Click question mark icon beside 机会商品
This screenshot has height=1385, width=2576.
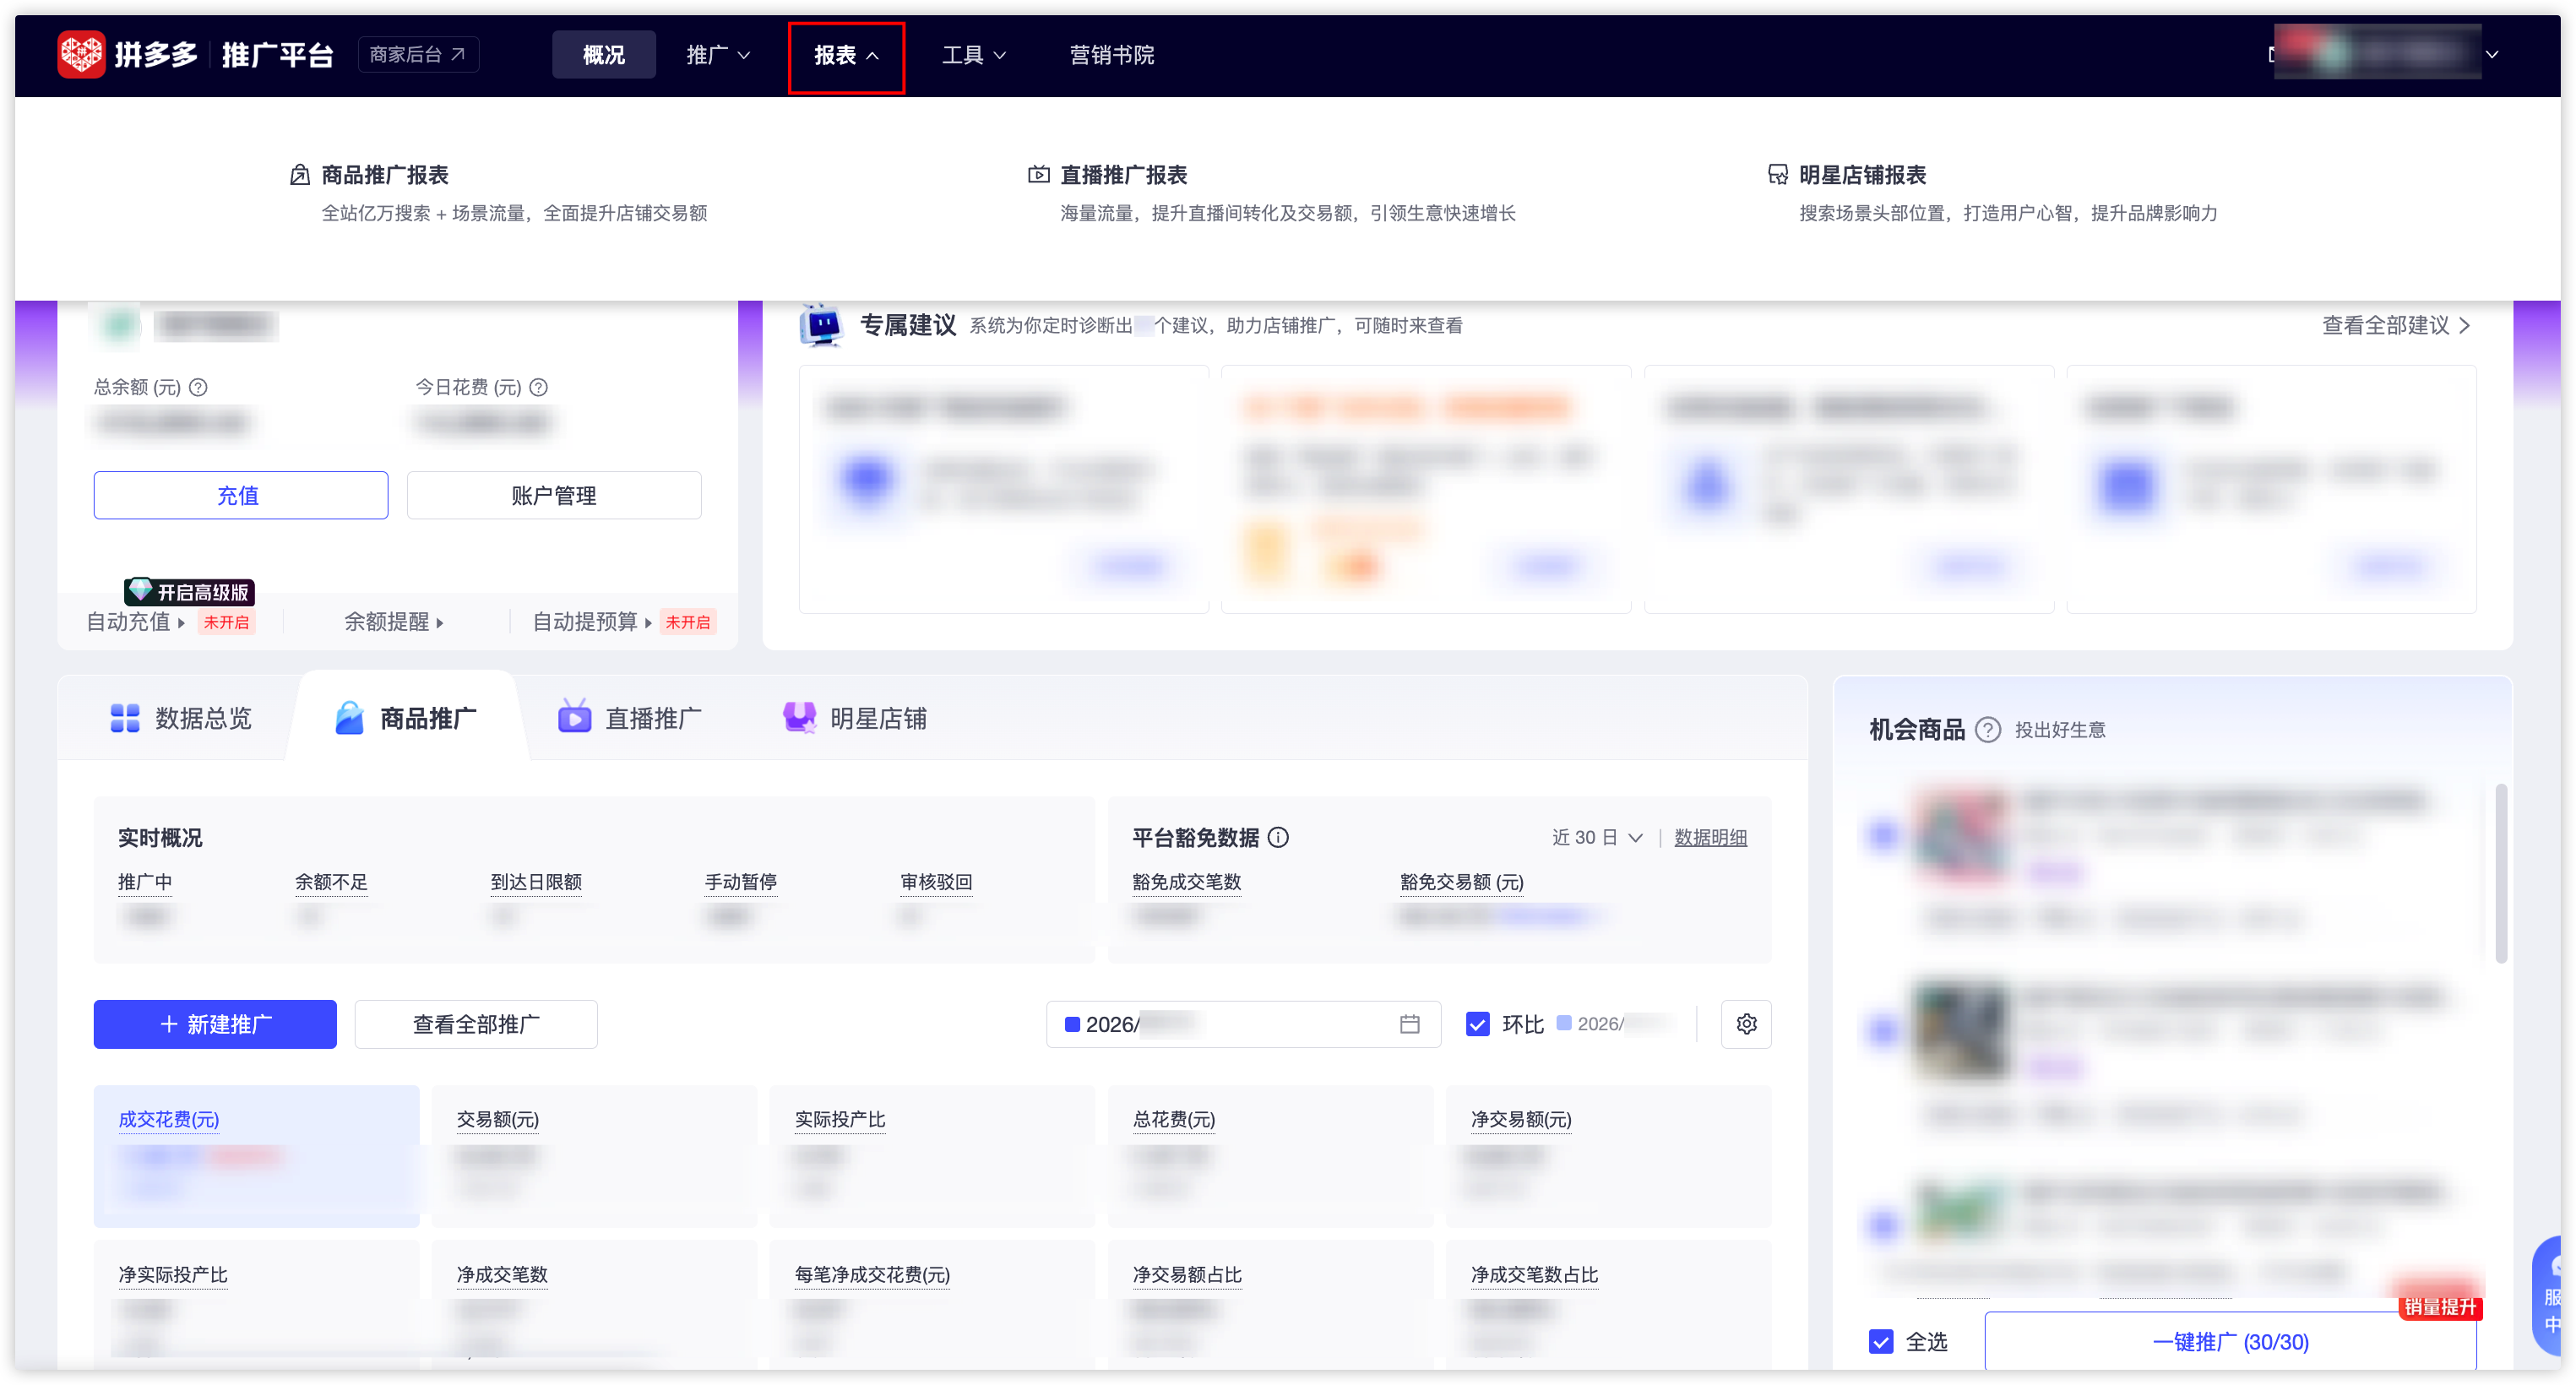point(1988,729)
